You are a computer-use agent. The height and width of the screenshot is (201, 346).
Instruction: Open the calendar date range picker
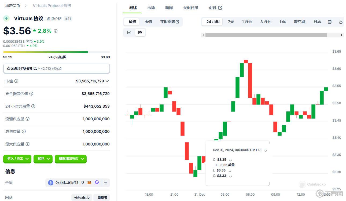pos(330,22)
